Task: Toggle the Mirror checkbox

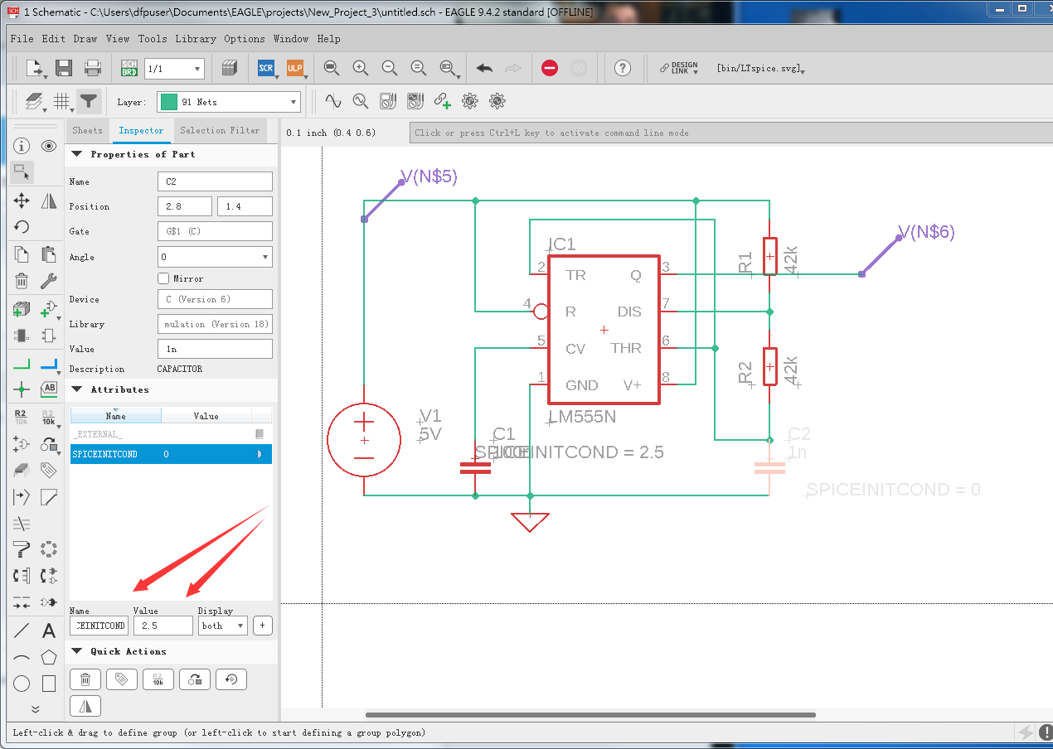Action: tap(163, 278)
